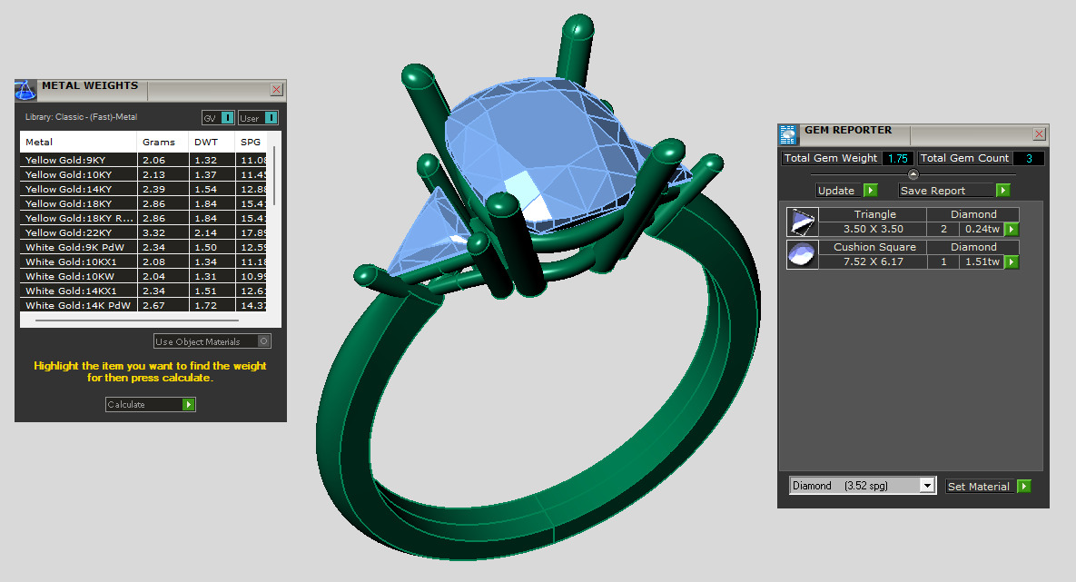Toggle the User library switch

pyautogui.click(x=271, y=118)
